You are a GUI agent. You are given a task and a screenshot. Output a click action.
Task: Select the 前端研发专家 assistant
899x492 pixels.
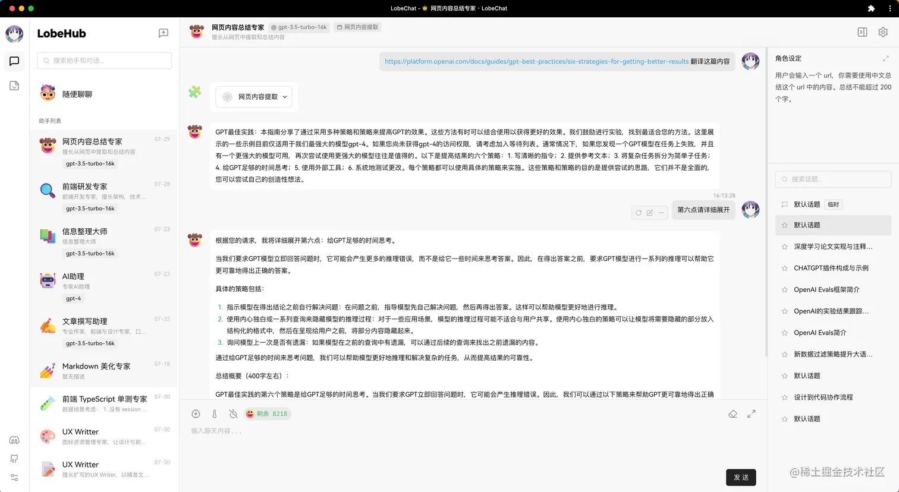pyautogui.click(x=104, y=197)
